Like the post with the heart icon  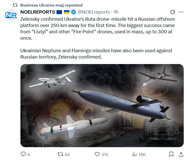(97, 154)
